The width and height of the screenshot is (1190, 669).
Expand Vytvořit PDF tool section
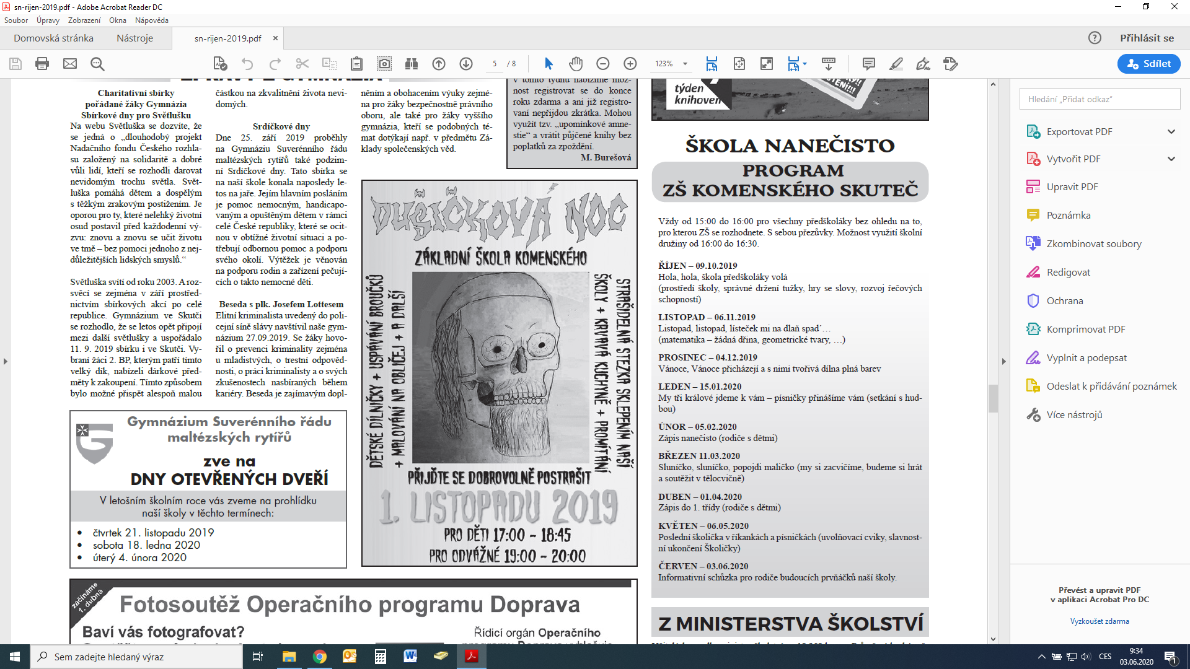[1171, 159]
